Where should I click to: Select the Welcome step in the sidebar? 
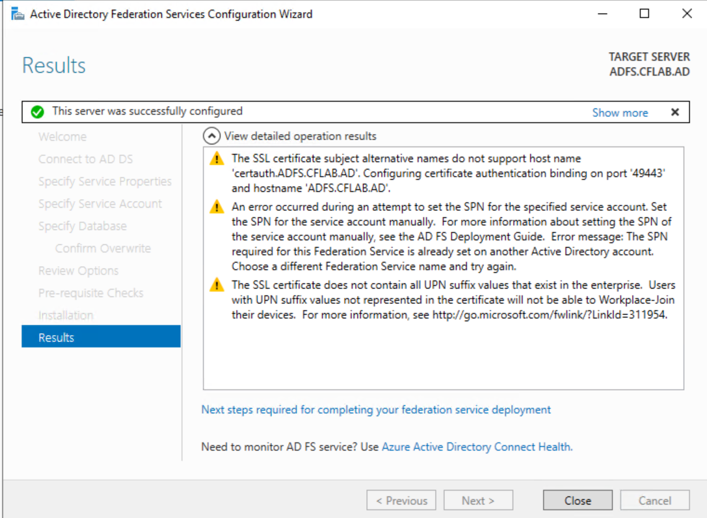tap(63, 137)
